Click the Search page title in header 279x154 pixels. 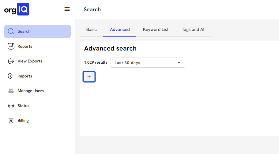click(x=92, y=9)
